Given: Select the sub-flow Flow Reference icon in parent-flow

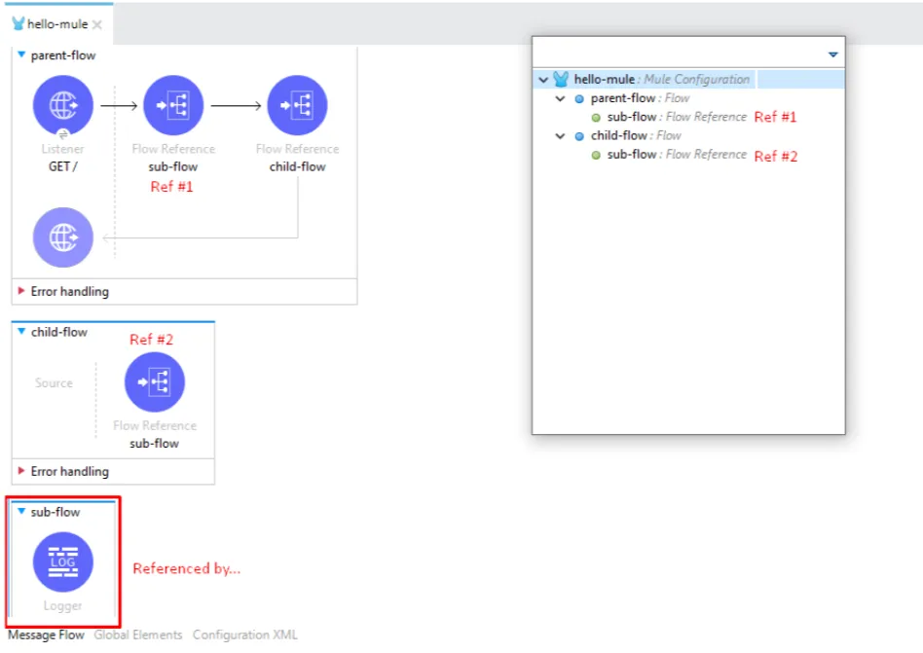Looking at the screenshot, I should coord(173,106).
